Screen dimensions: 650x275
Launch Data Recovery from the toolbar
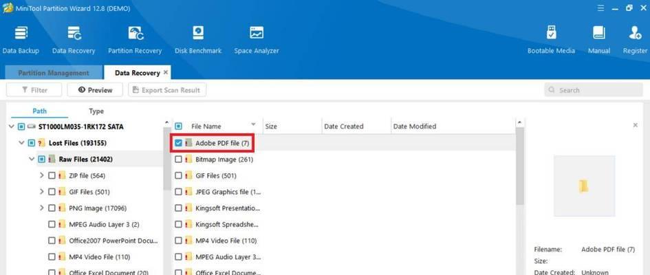[x=74, y=40]
